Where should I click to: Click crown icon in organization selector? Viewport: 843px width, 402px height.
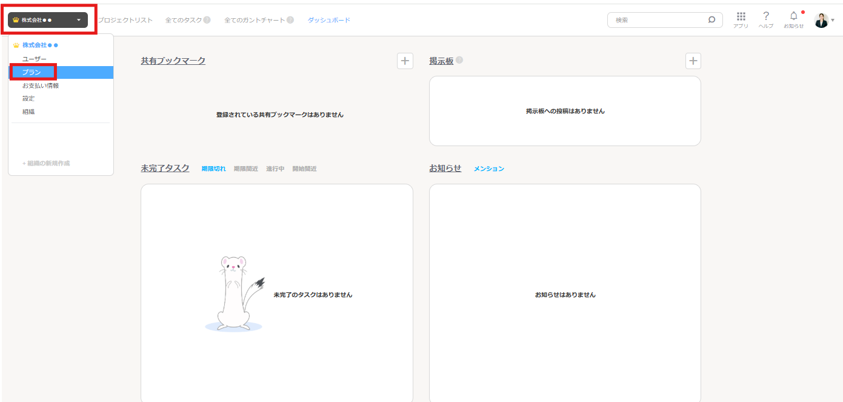pos(16,20)
